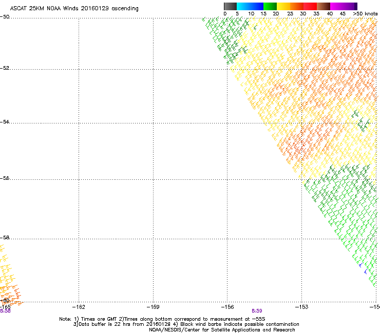Select the gray 0-5 knots legend swatch
Viewport: 380px width, 333px height.
click(230, 6)
